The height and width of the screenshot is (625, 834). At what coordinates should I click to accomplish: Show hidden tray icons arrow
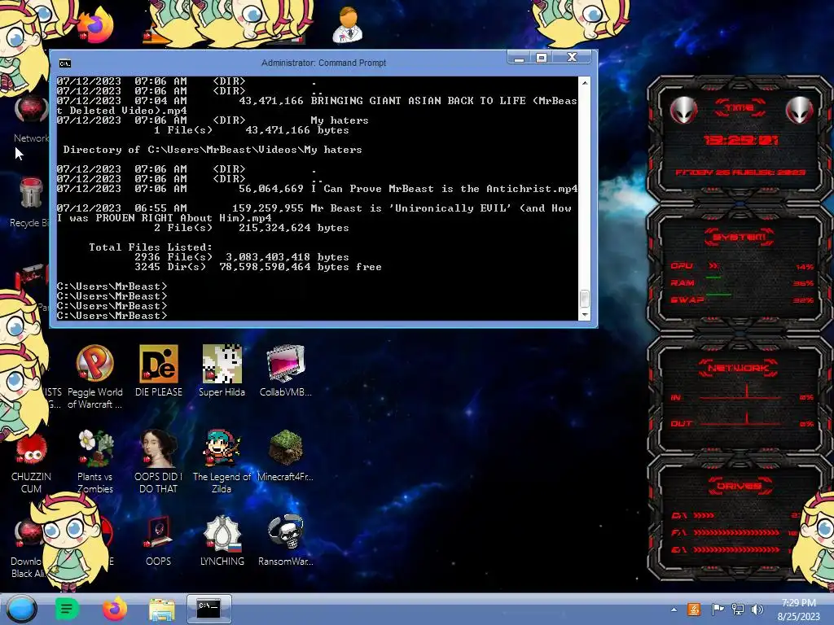[674, 610]
